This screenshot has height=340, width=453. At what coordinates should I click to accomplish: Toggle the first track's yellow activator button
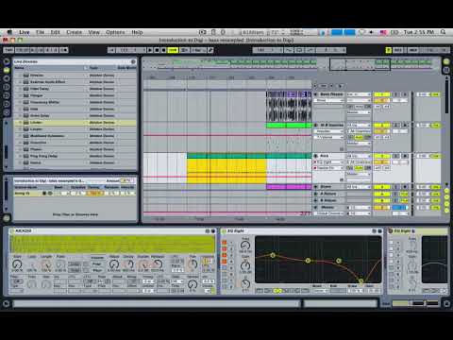381,94
